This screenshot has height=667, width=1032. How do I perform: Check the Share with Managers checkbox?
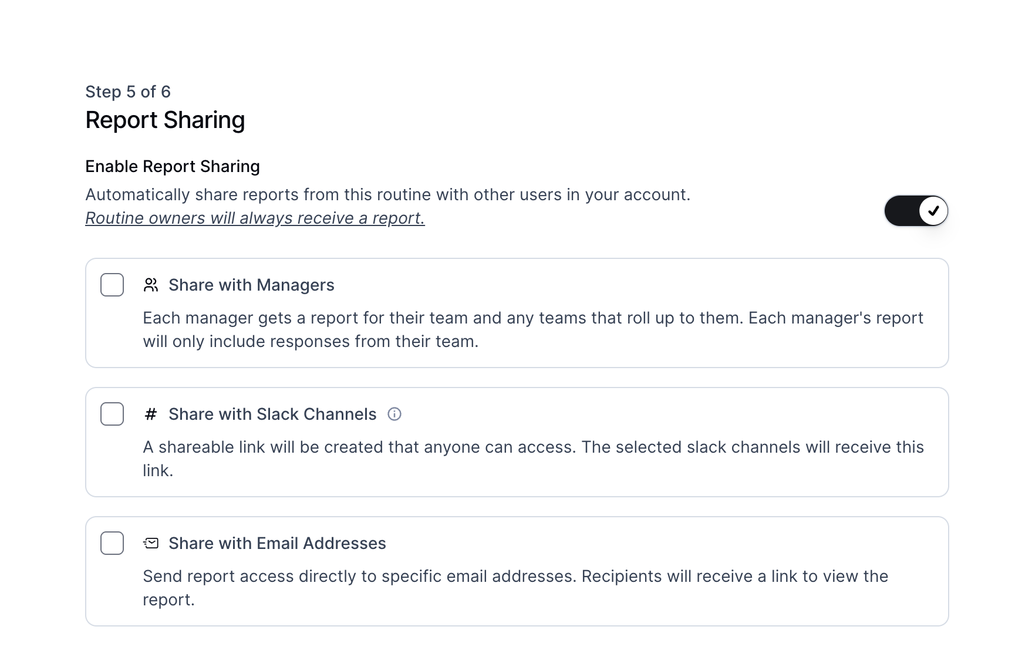pyautogui.click(x=112, y=285)
